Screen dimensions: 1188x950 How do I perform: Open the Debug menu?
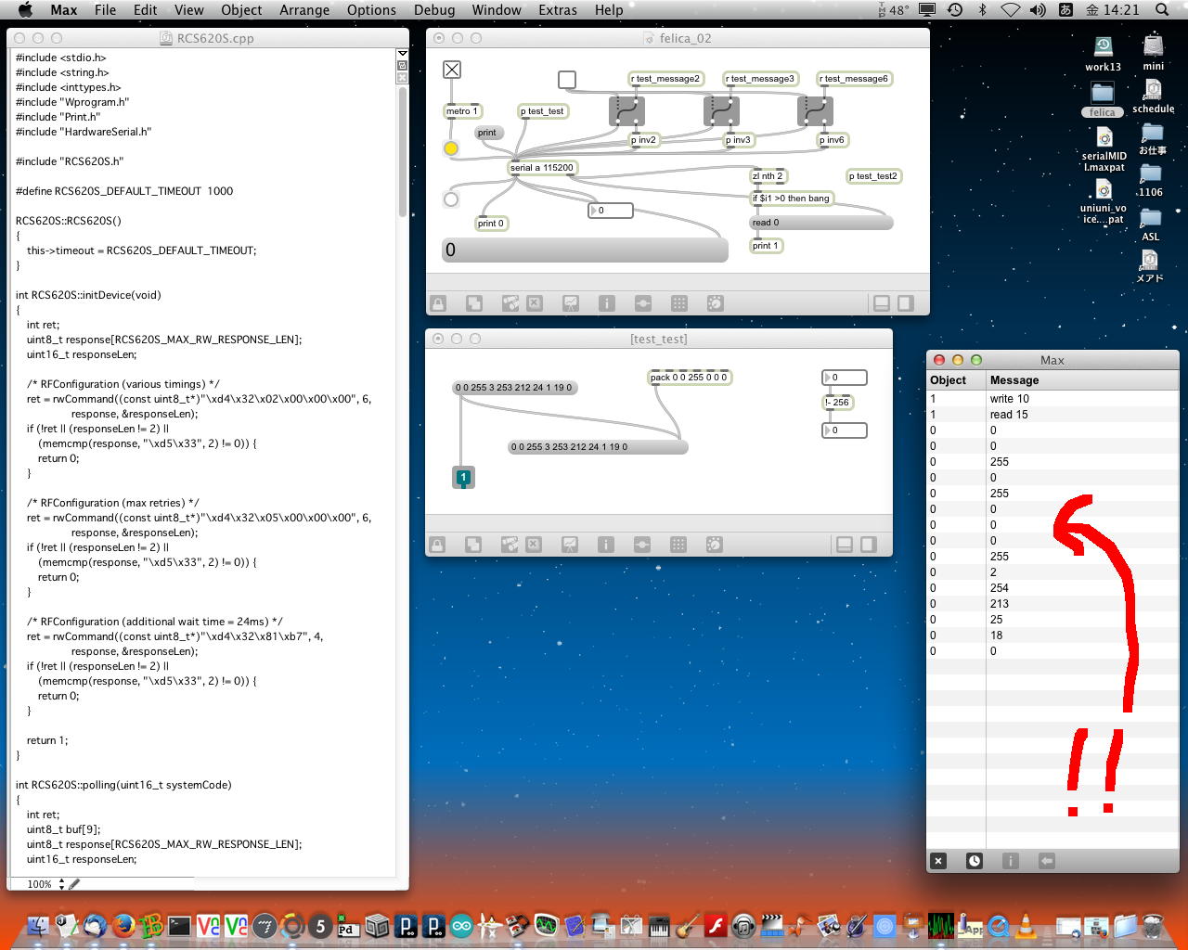coord(434,10)
